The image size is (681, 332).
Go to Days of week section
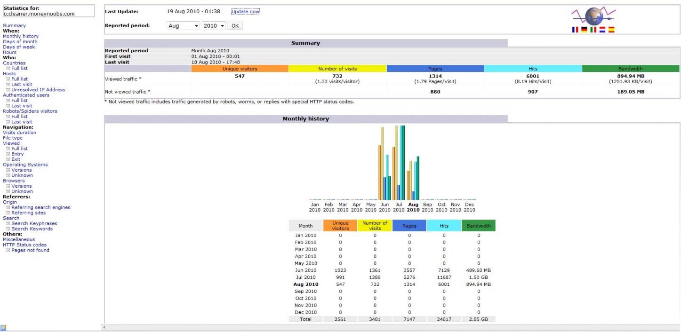19,47
